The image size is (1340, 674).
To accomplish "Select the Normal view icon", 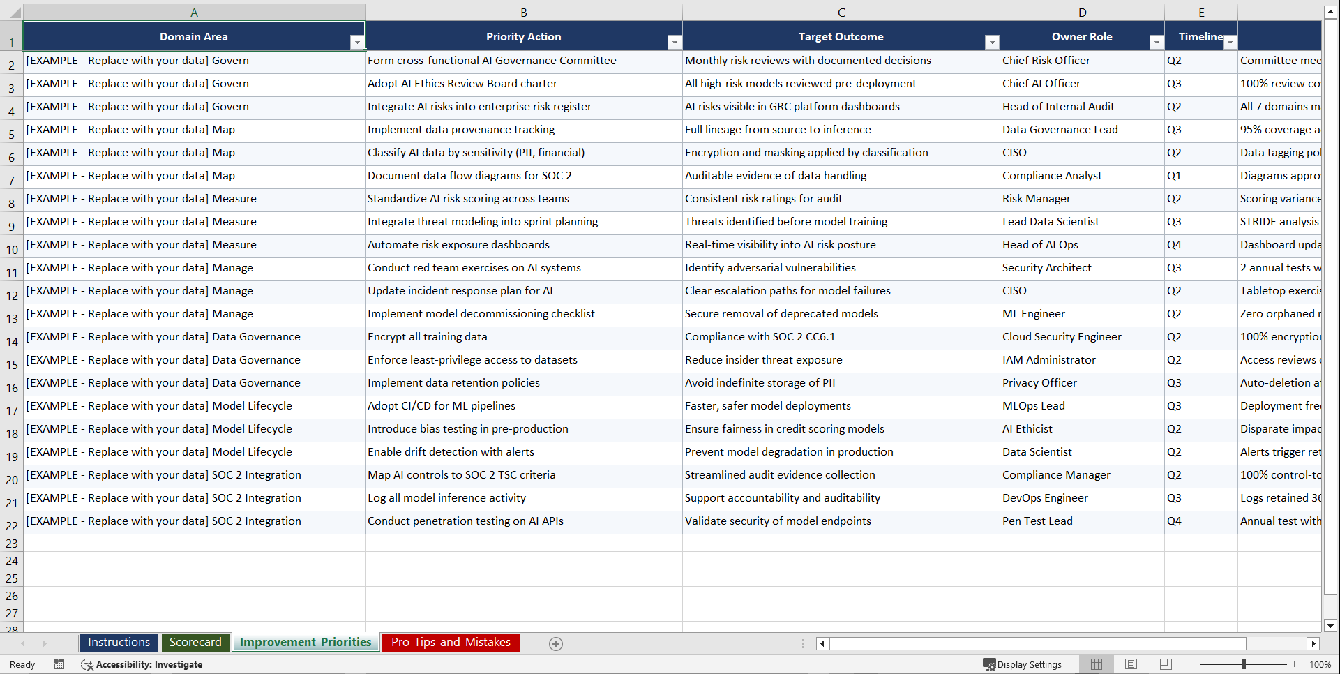I will [1096, 664].
